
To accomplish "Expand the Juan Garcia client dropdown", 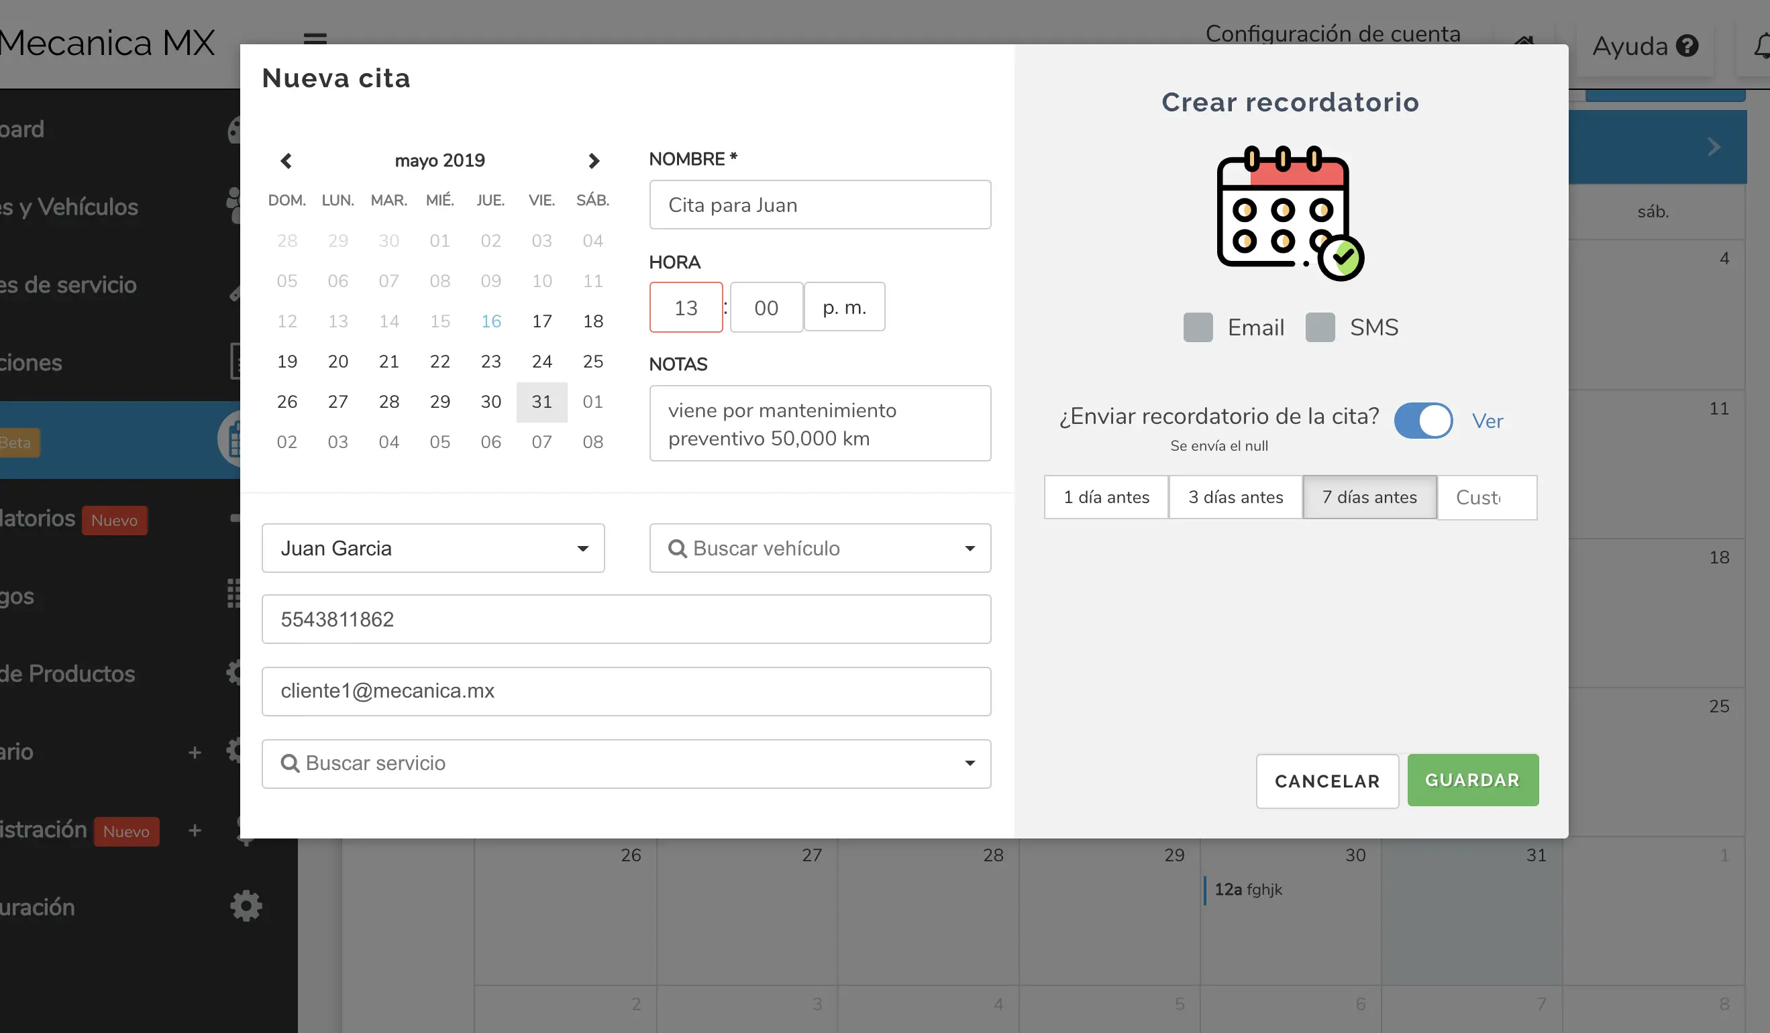I will (583, 549).
